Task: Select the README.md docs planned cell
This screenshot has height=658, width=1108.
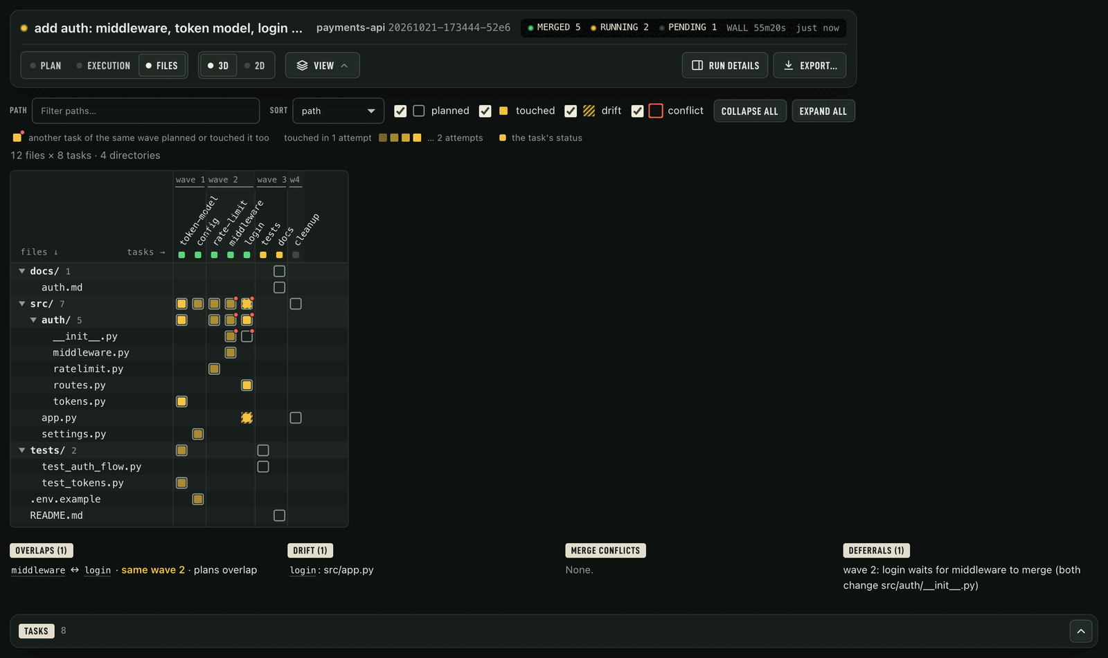Action: click(279, 515)
